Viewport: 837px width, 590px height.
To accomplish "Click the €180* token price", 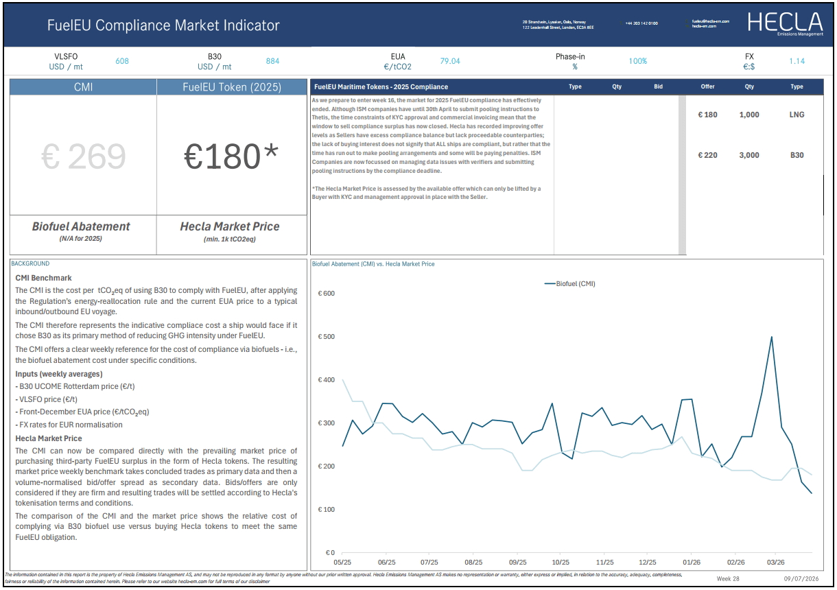I will (232, 156).
